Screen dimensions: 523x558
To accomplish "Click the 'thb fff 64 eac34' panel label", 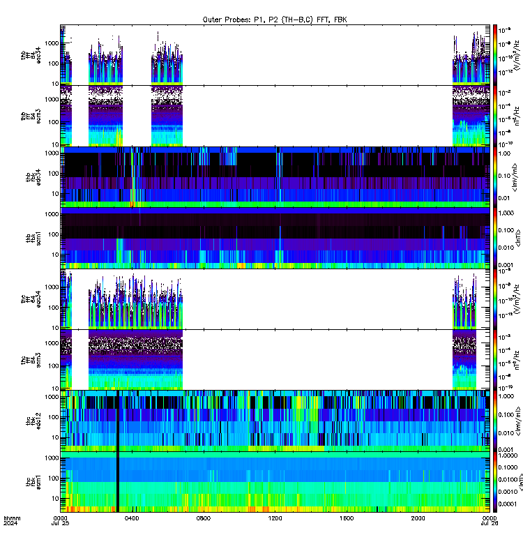I will [x=31, y=55].
